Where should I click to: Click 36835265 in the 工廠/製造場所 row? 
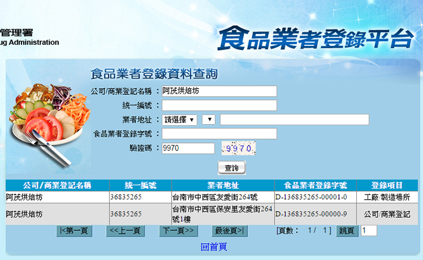pyautogui.click(x=126, y=197)
